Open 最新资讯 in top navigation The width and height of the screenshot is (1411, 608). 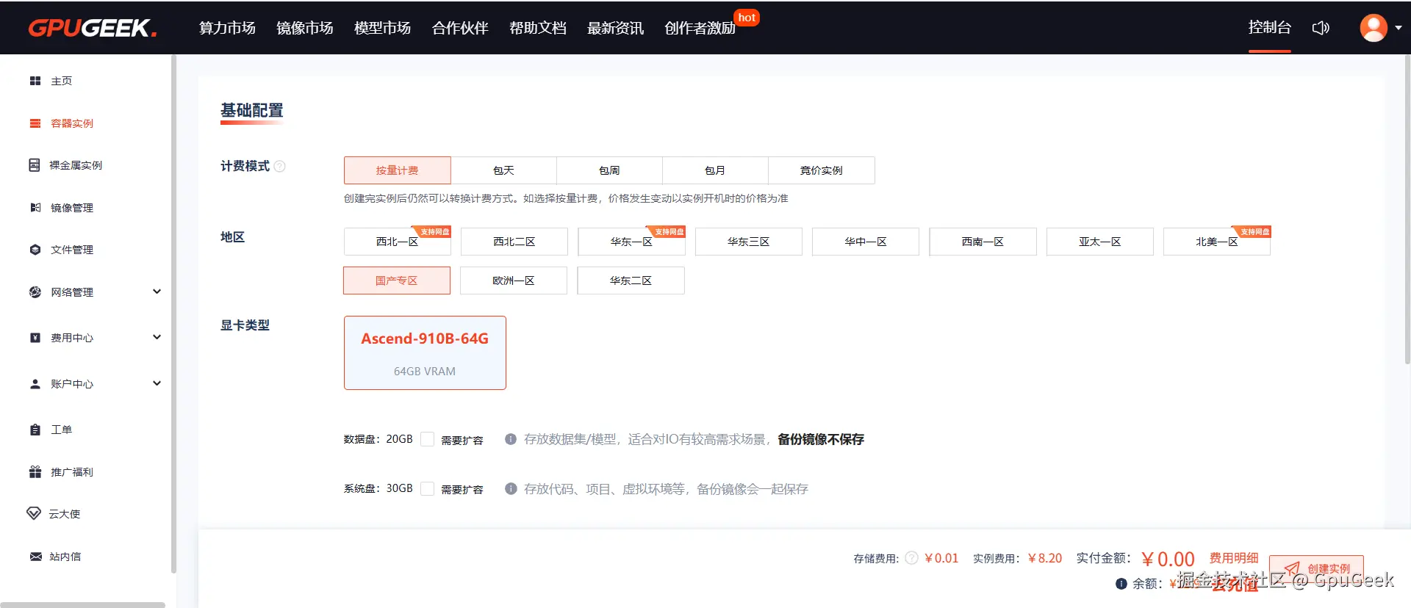[x=615, y=28]
